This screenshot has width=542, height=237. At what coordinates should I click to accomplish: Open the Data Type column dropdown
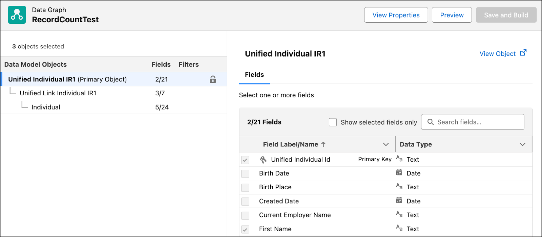pyautogui.click(x=522, y=144)
